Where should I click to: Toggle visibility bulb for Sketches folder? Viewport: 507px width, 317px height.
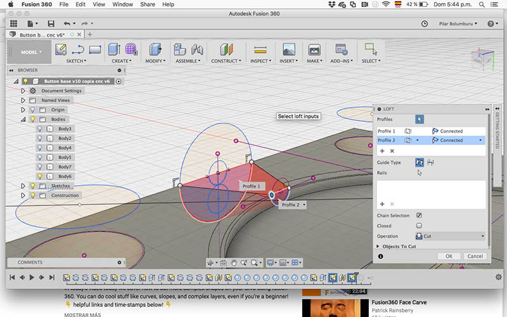(x=32, y=186)
